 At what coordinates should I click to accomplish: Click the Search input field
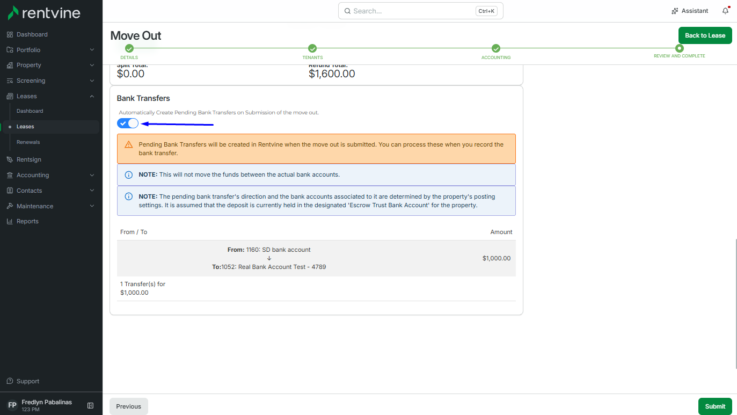(421, 11)
